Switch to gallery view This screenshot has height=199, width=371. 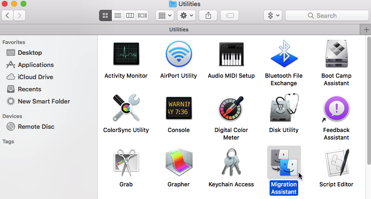[x=142, y=15]
